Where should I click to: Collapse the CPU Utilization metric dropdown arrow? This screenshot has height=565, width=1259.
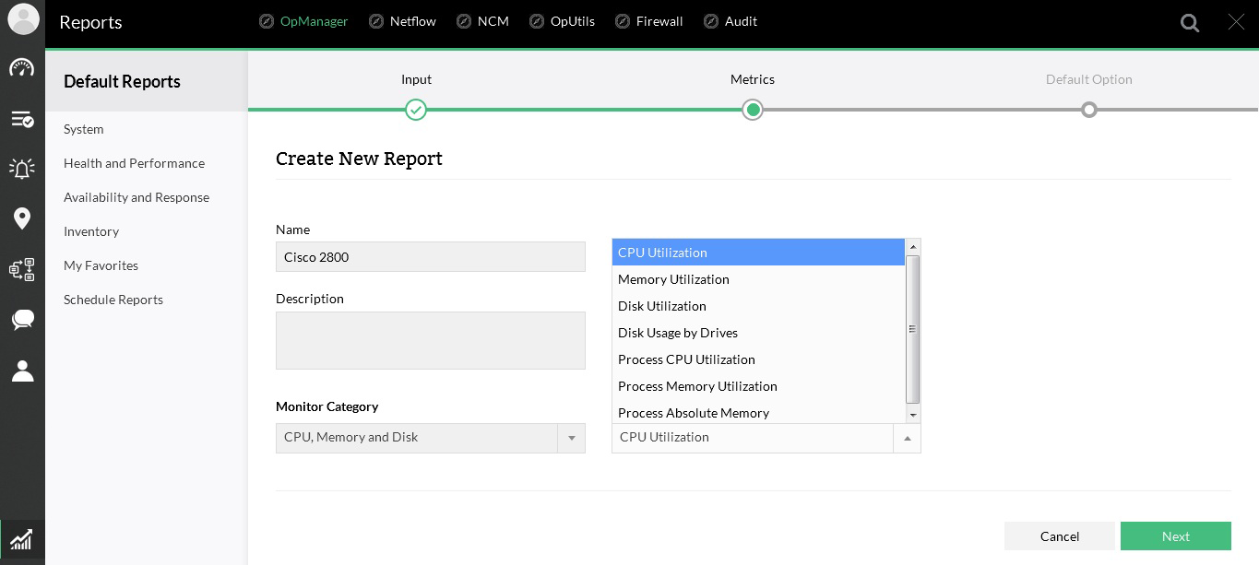click(x=907, y=438)
